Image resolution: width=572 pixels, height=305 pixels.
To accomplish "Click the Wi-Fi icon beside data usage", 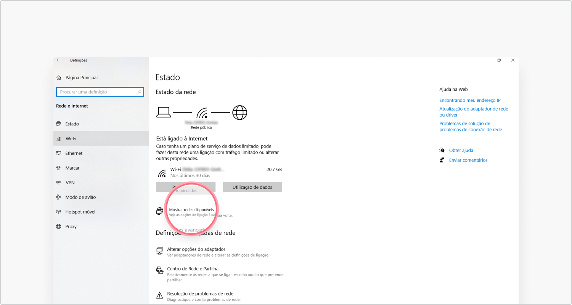I will coord(162,173).
